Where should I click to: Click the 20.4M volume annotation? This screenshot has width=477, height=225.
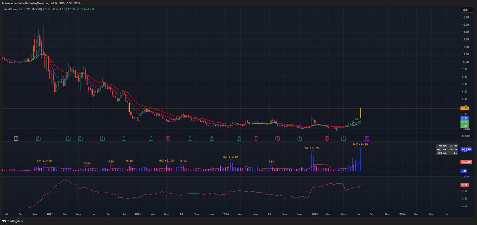point(129,161)
